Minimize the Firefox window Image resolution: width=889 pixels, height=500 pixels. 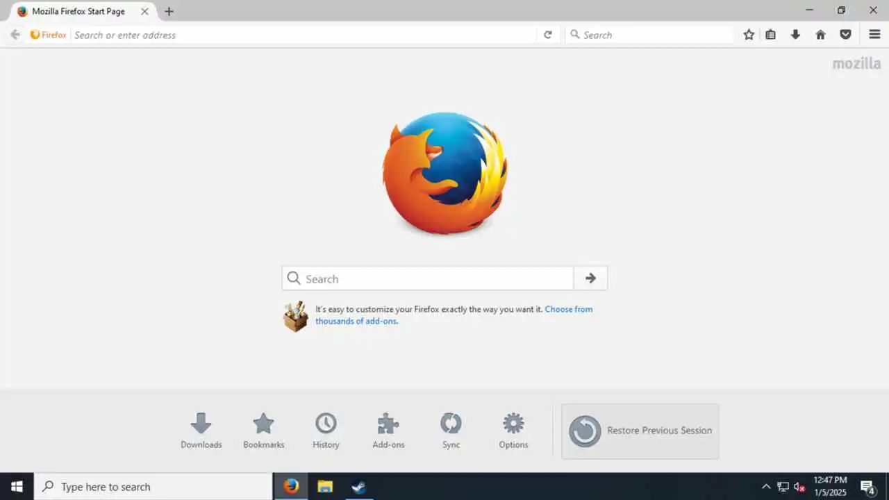[810, 10]
